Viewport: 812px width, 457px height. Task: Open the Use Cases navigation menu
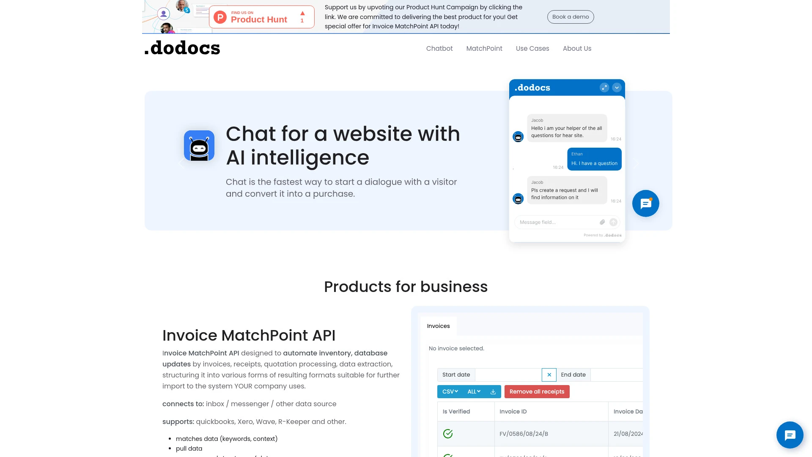click(532, 49)
